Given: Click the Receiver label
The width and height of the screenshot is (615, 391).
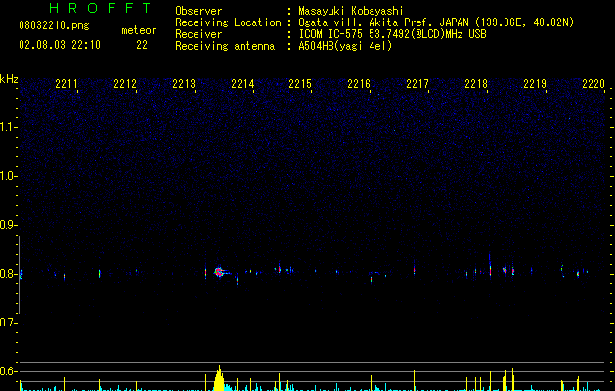Looking at the screenshot, I should coord(198,34).
